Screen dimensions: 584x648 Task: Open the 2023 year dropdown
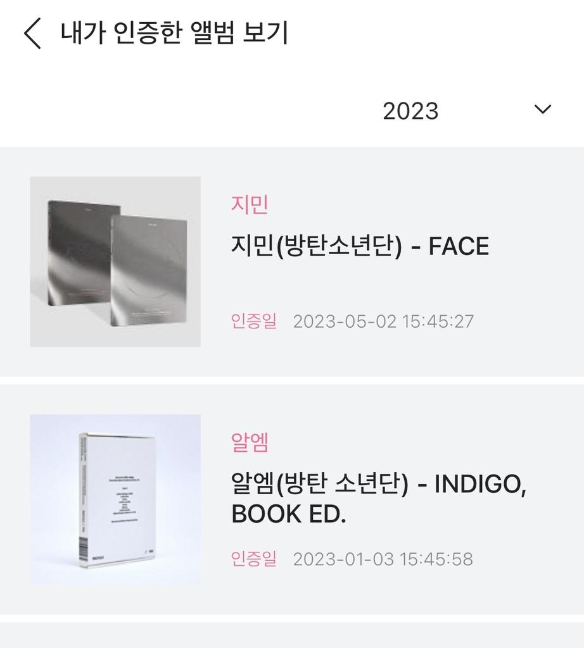[x=467, y=111]
